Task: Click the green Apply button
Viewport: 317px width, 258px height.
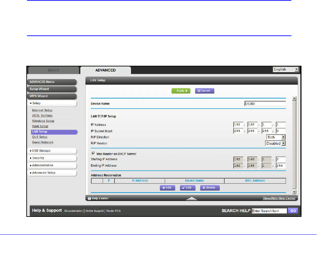Action: (181, 91)
